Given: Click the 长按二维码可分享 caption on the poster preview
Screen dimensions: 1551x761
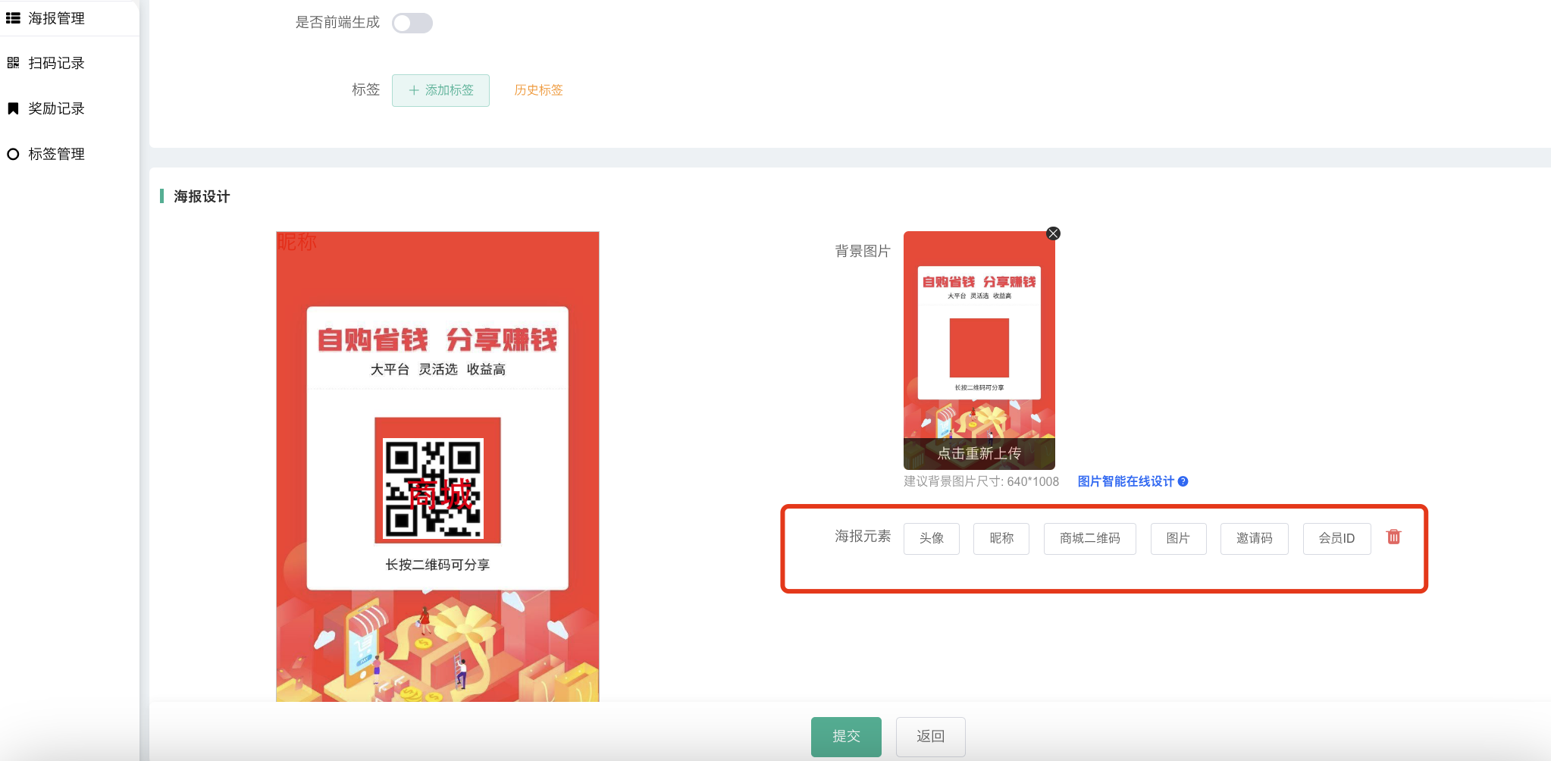Looking at the screenshot, I should click(437, 565).
